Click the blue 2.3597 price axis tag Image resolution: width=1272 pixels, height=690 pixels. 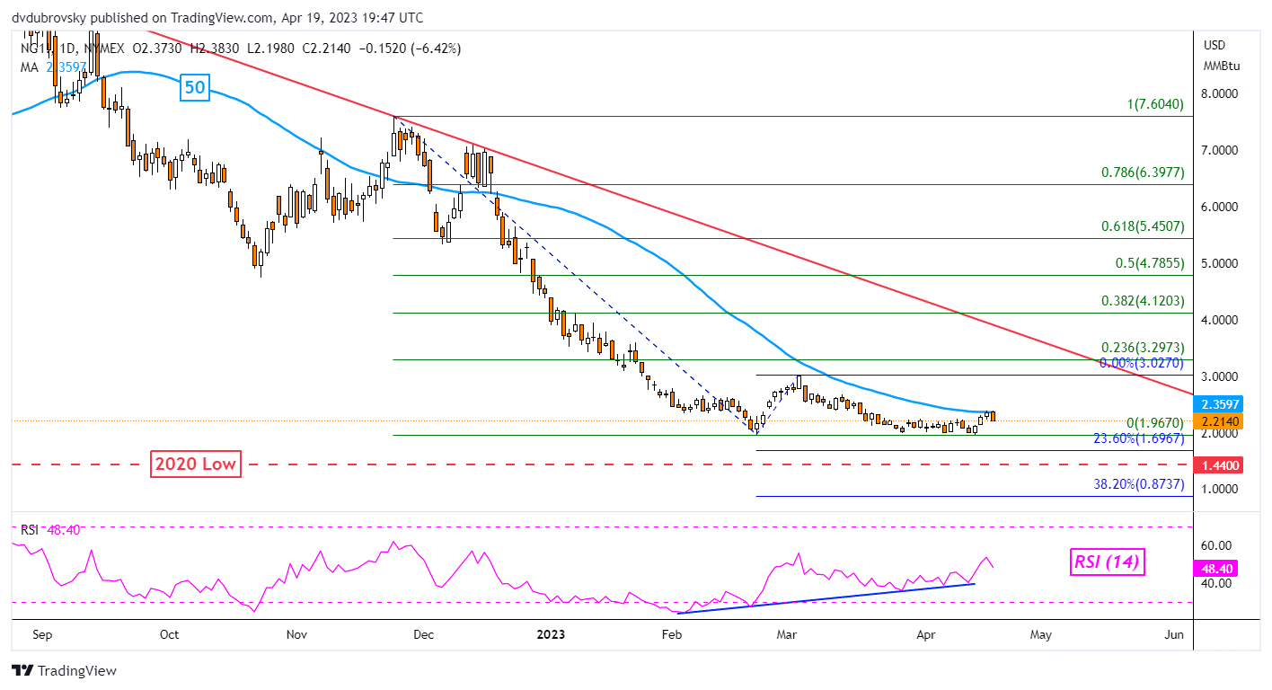1224,403
